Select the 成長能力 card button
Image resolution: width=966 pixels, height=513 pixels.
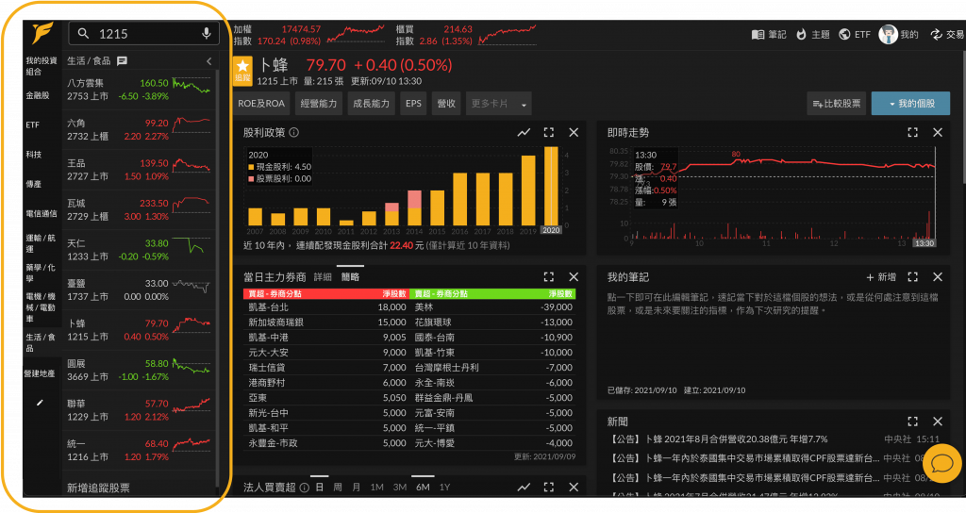point(371,104)
